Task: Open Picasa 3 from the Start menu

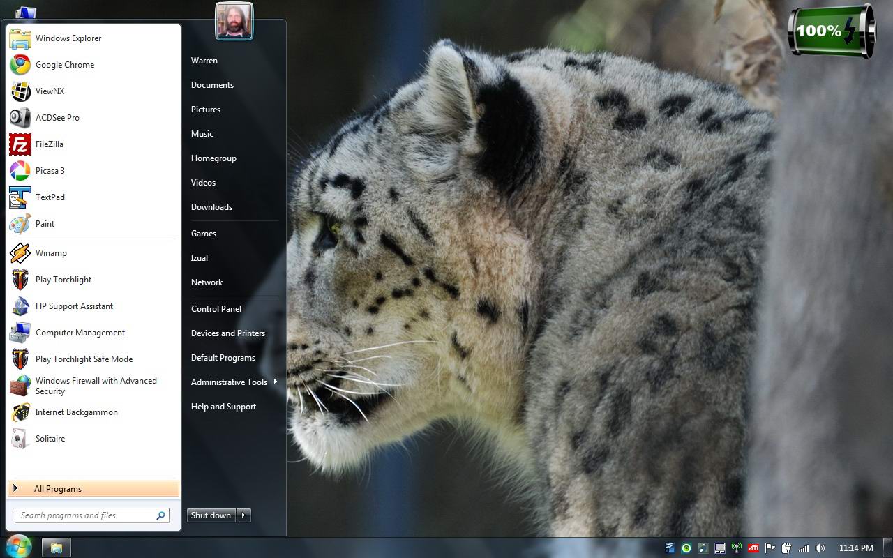Action: [50, 171]
